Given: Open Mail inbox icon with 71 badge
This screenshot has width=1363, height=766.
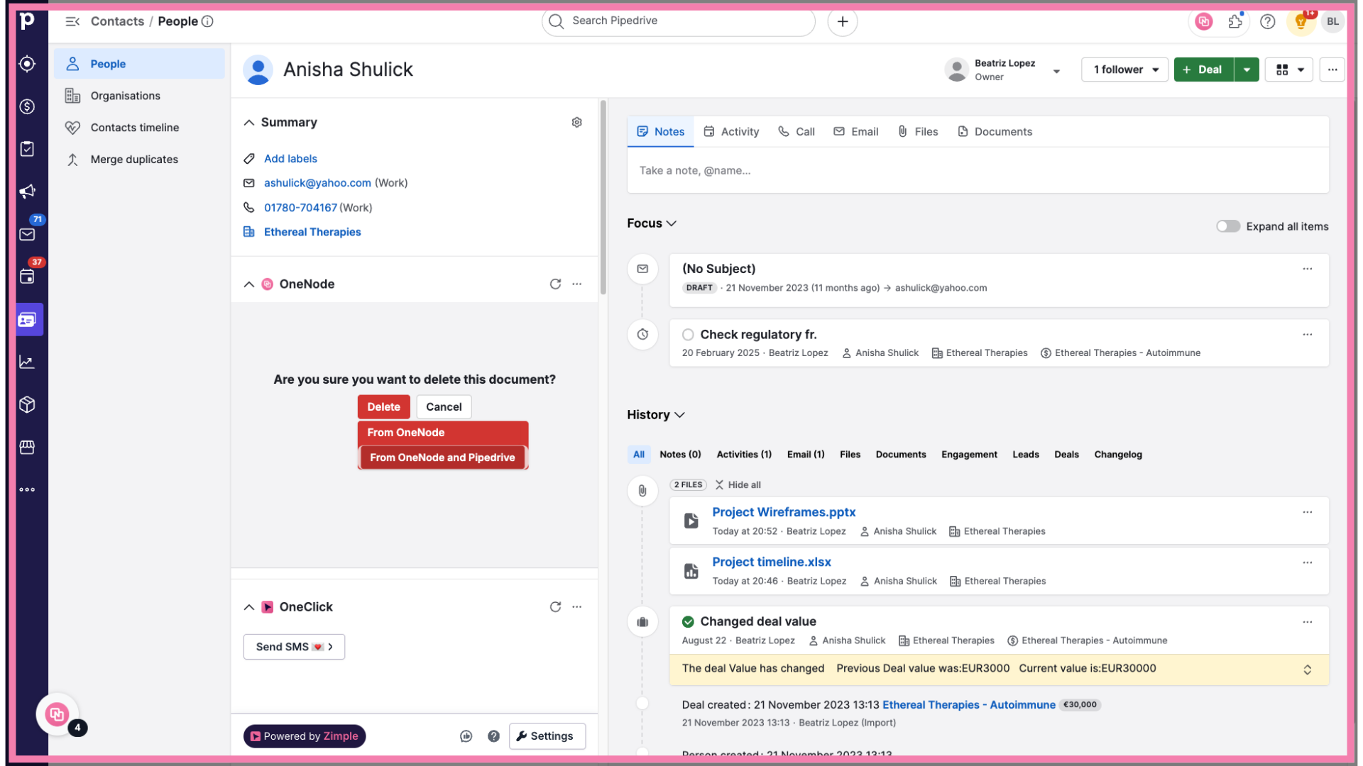Looking at the screenshot, I should pyautogui.click(x=27, y=234).
